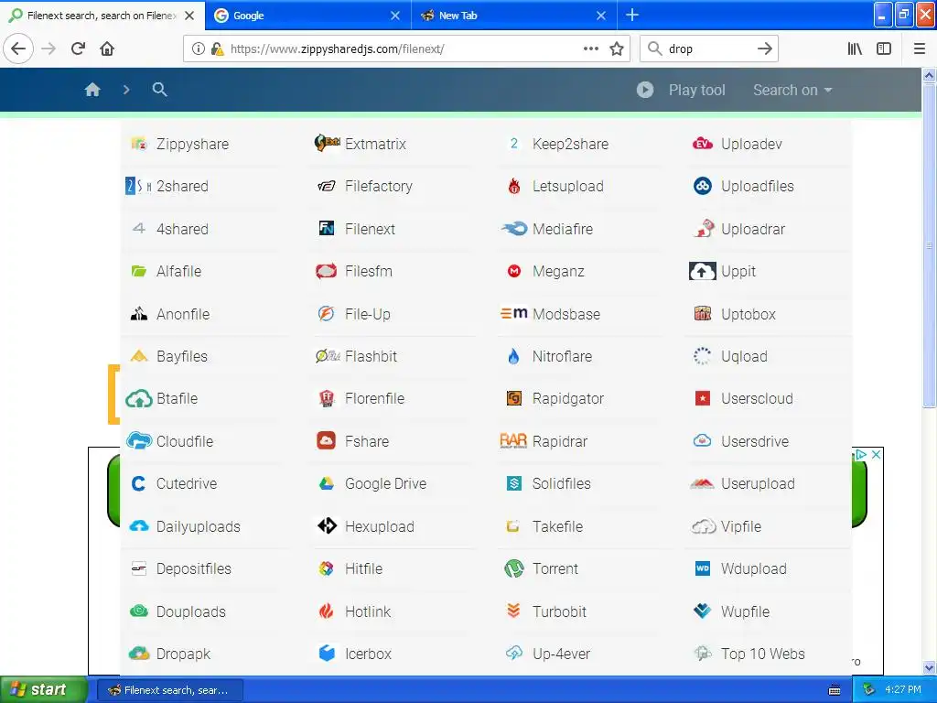Open the Anonfile link
937x703 pixels.
click(183, 314)
